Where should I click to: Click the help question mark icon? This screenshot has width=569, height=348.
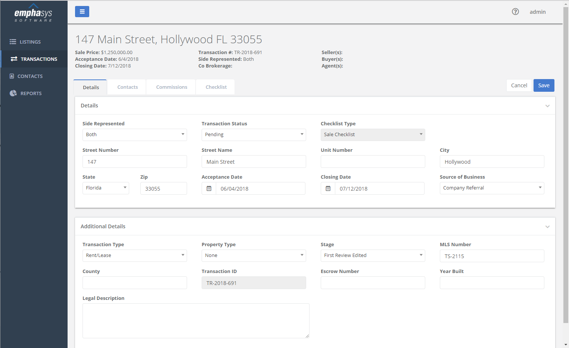pos(515,12)
